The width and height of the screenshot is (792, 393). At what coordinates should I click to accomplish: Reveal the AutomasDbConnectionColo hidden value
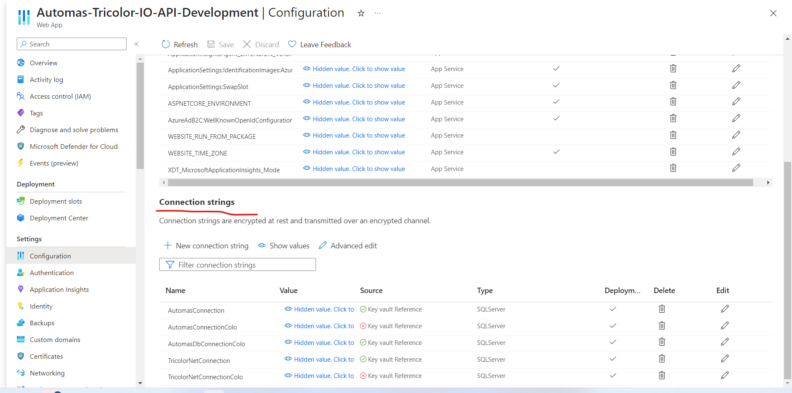324,342
